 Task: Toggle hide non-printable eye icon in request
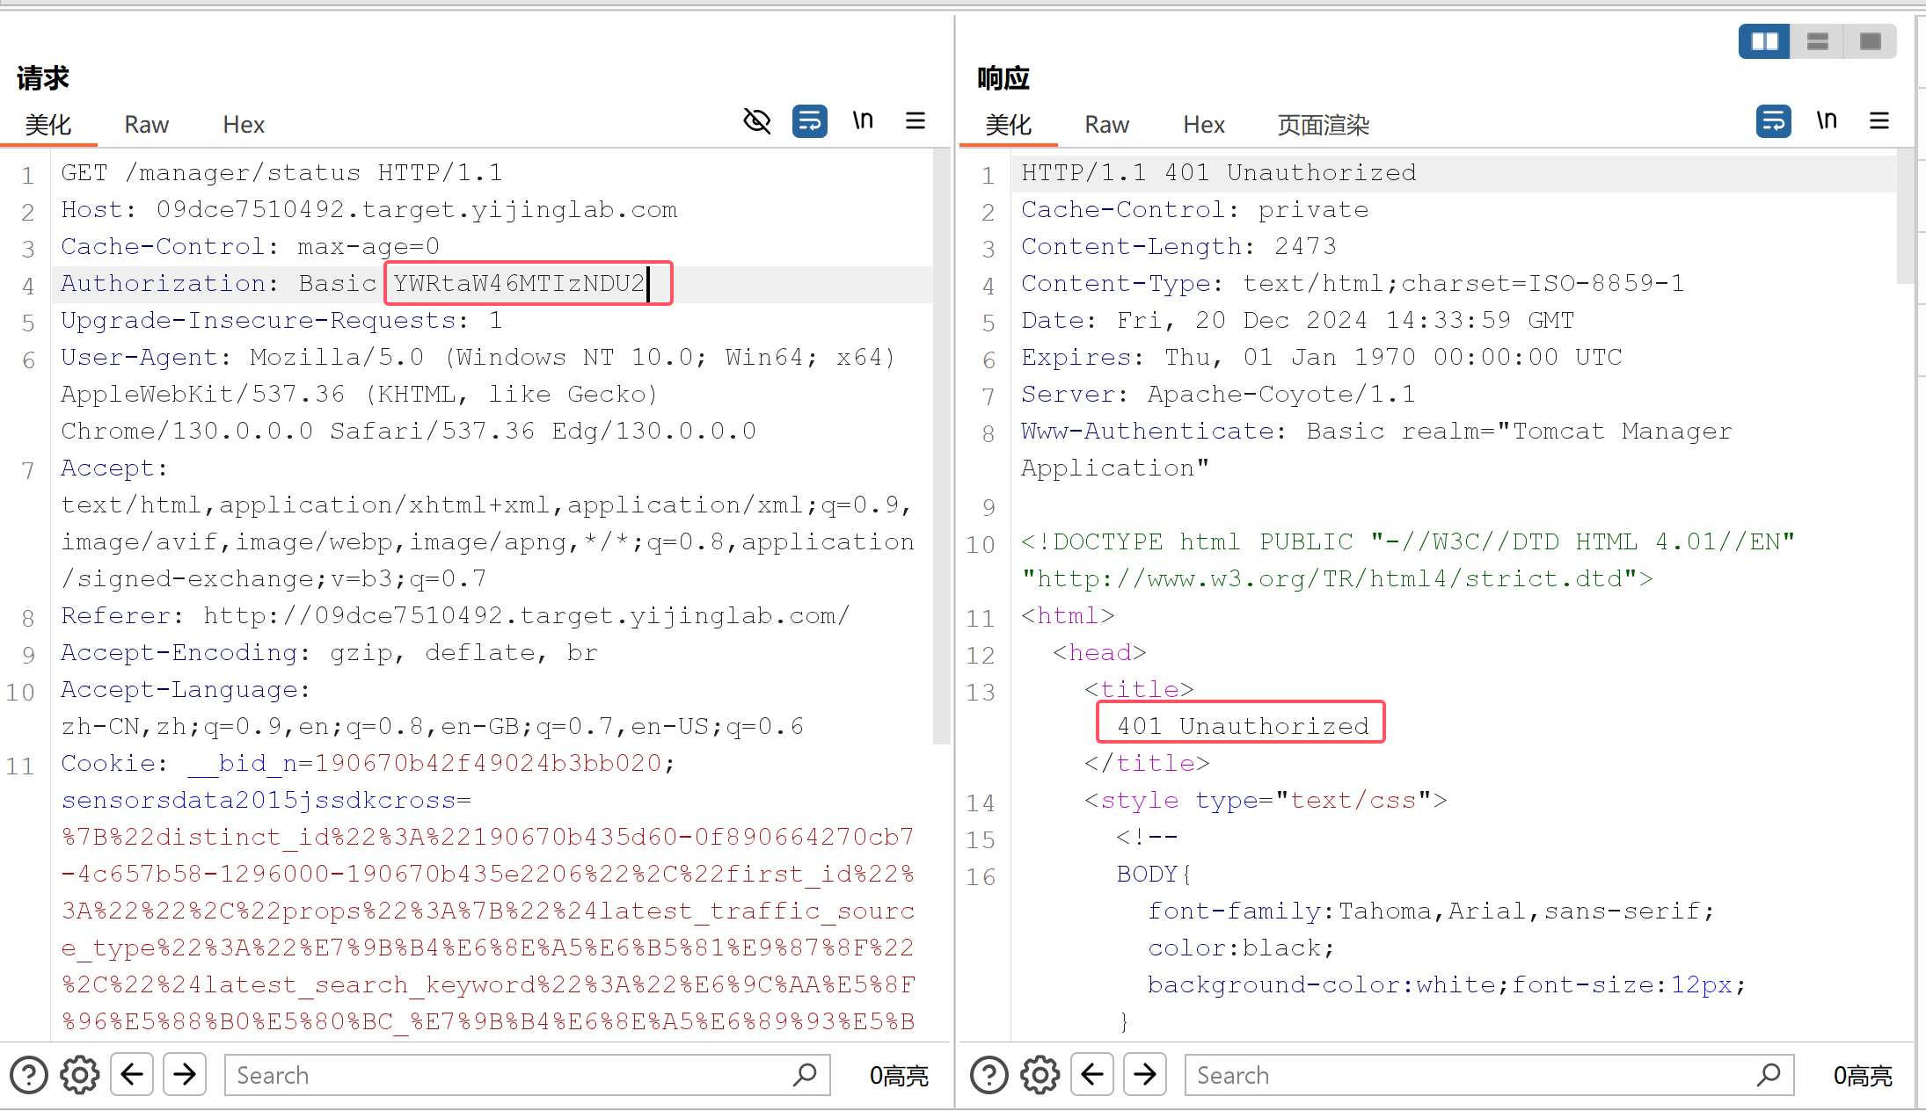[757, 121]
